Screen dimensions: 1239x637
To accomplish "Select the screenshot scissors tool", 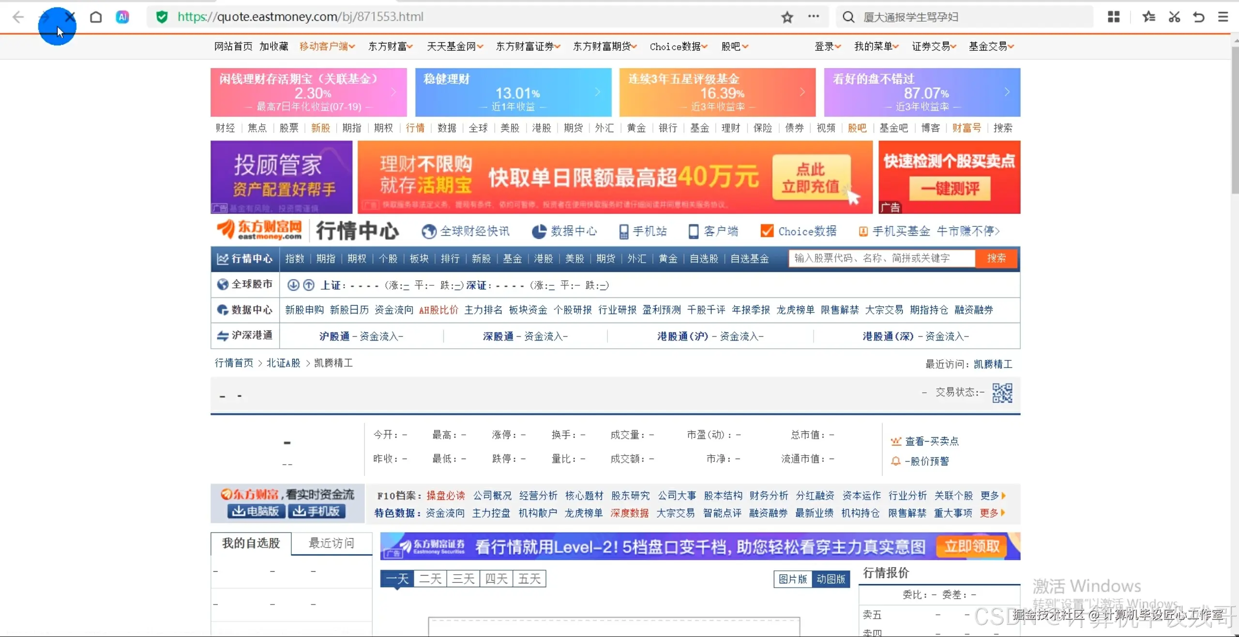I will [1174, 17].
